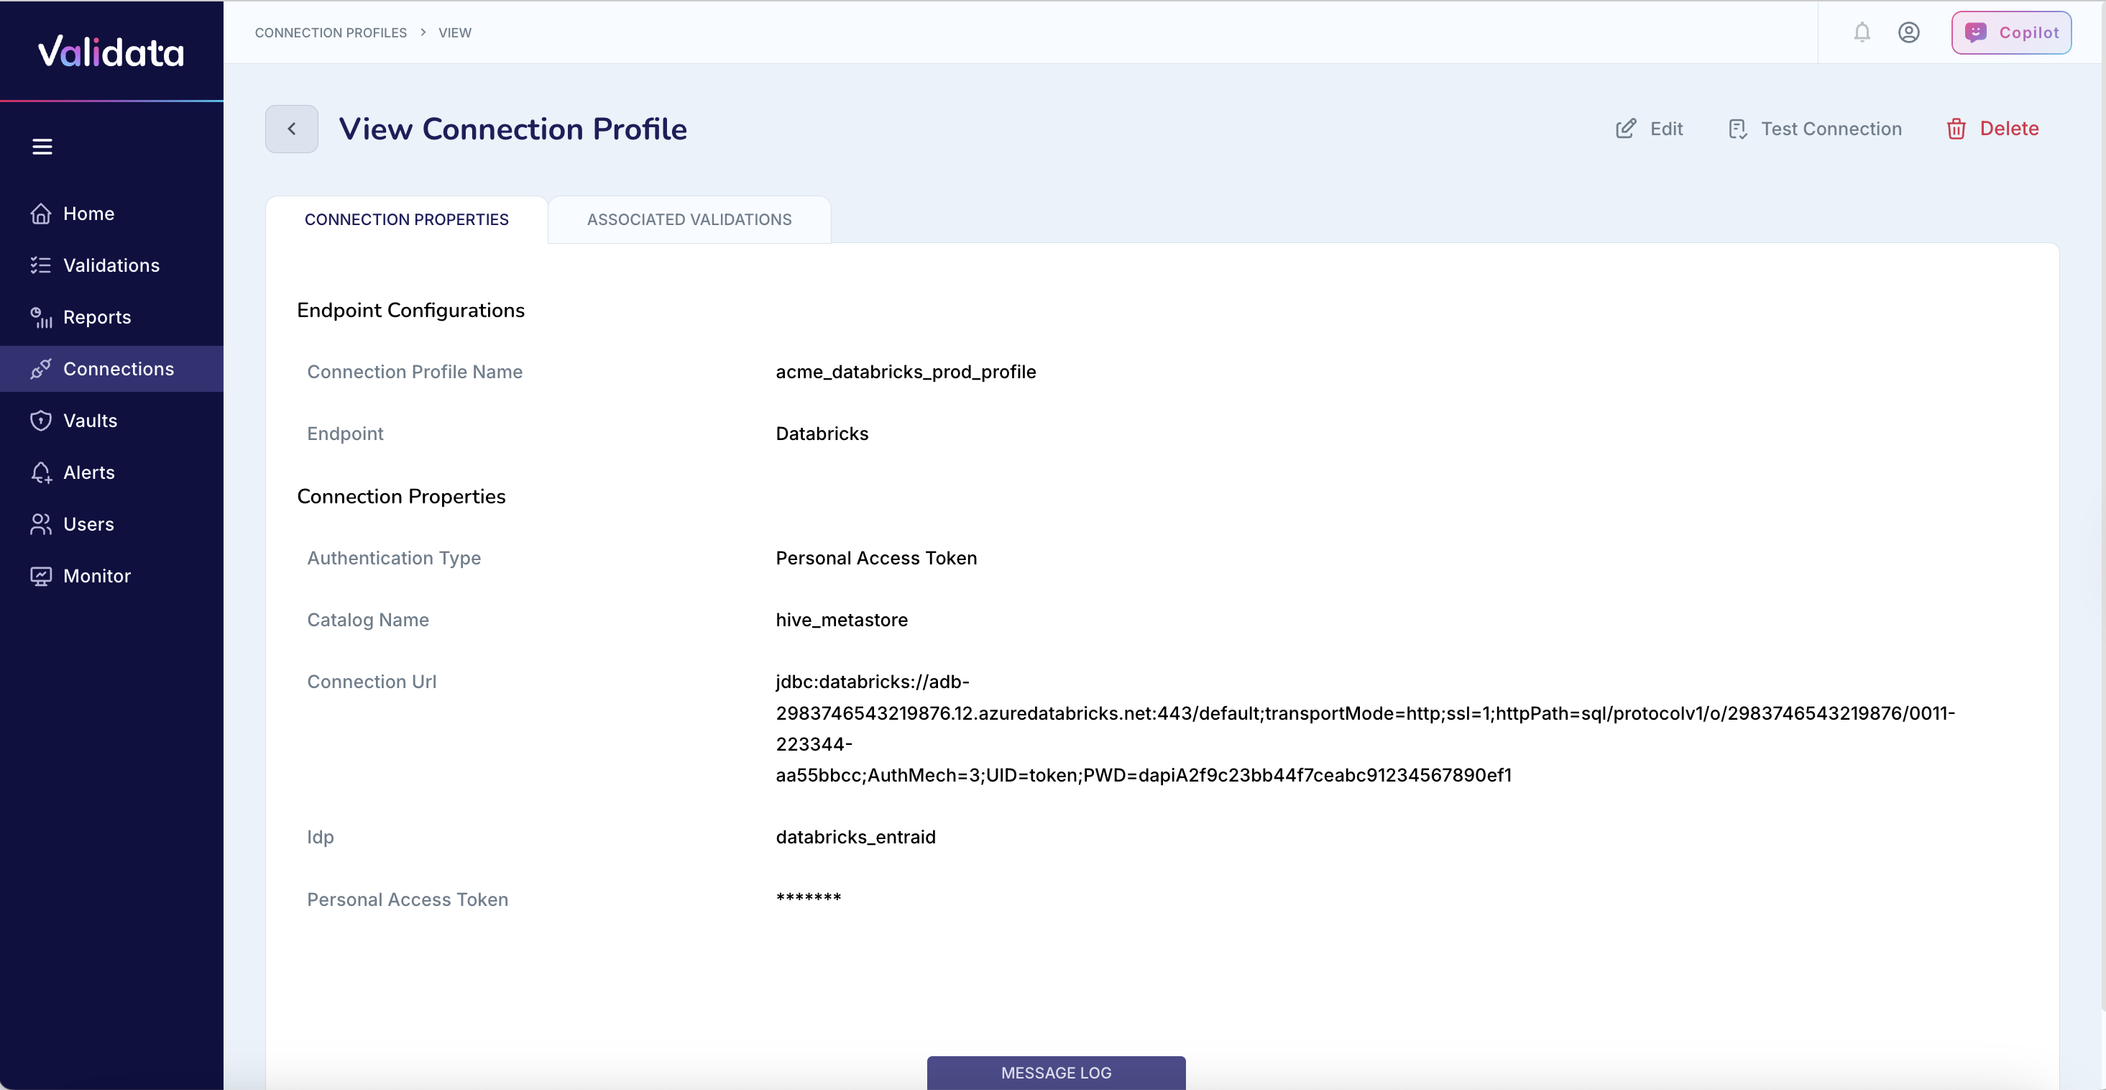View Reports from the sidebar
The width and height of the screenshot is (2106, 1090).
(x=97, y=317)
